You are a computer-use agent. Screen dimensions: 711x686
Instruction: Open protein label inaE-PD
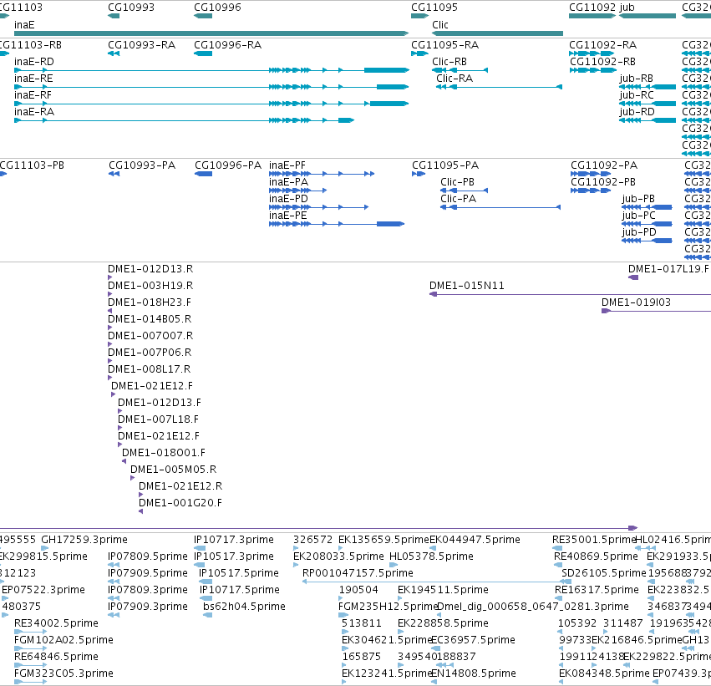pyautogui.click(x=288, y=199)
